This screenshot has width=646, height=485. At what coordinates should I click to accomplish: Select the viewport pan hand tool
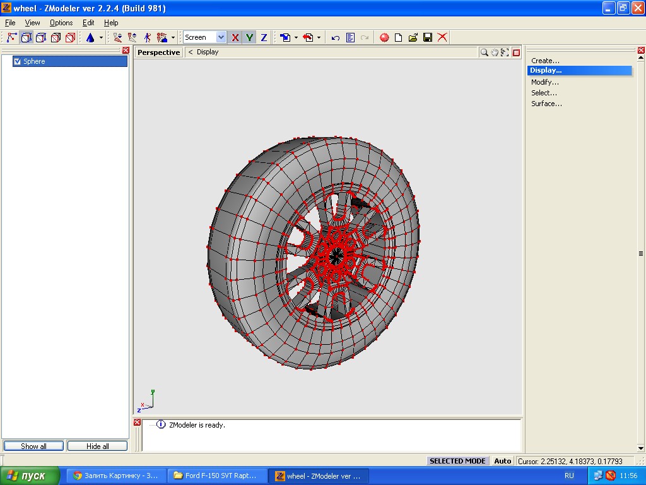tap(495, 52)
